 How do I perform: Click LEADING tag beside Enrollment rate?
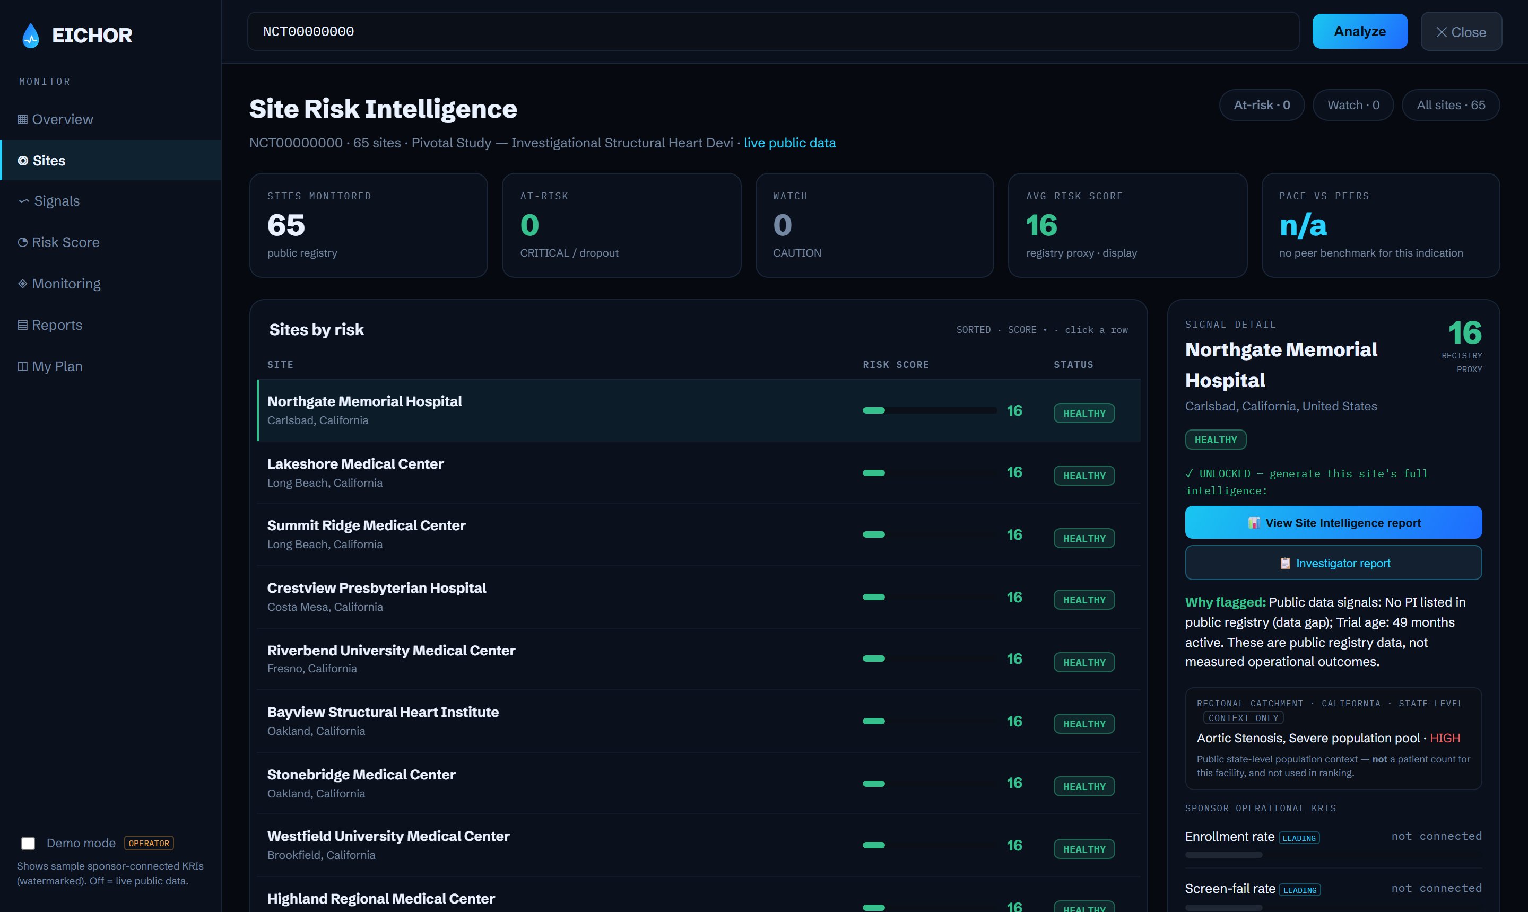tap(1299, 838)
